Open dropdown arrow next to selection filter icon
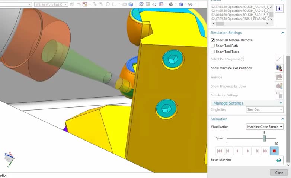 coord(89,4)
